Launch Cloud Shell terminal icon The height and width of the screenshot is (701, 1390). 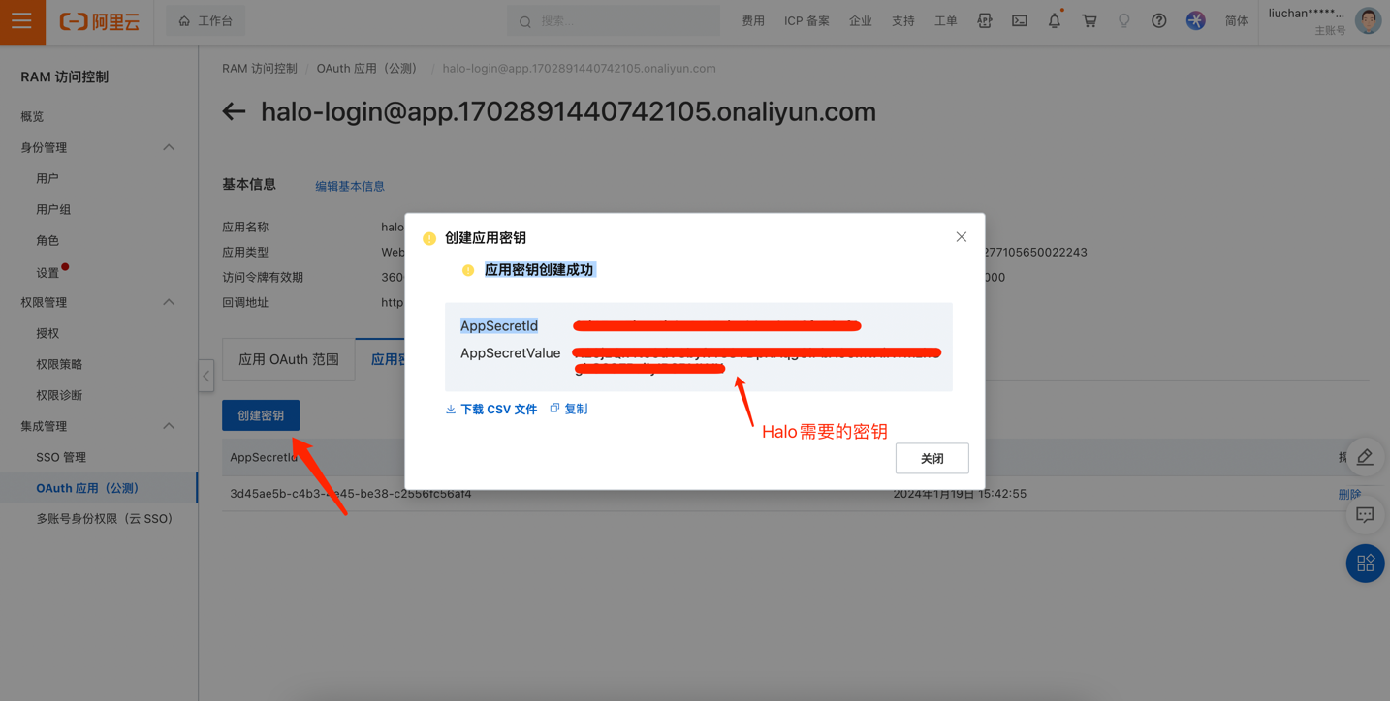point(1020,20)
